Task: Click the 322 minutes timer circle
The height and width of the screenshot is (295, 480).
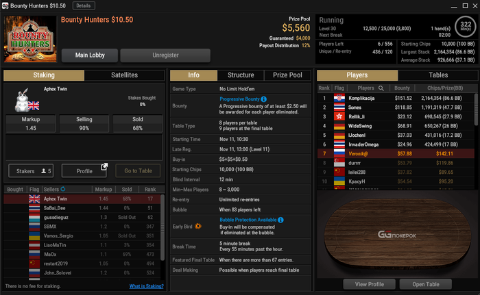Action: (x=466, y=26)
